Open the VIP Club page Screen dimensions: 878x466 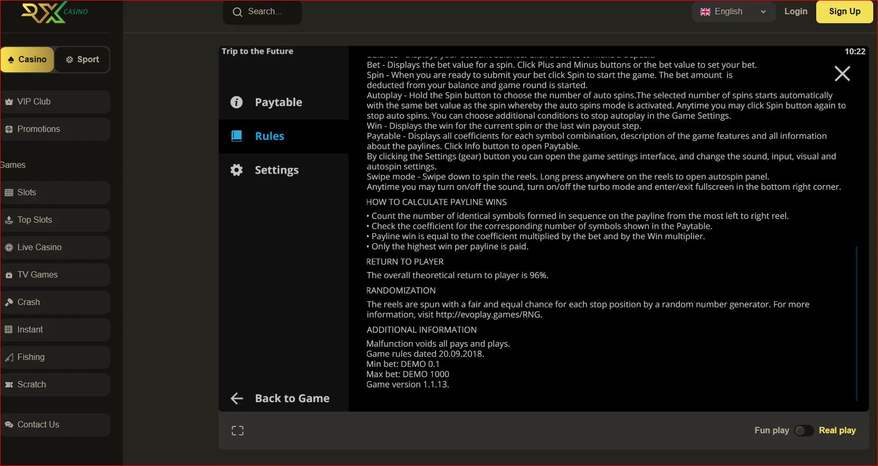(55, 102)
